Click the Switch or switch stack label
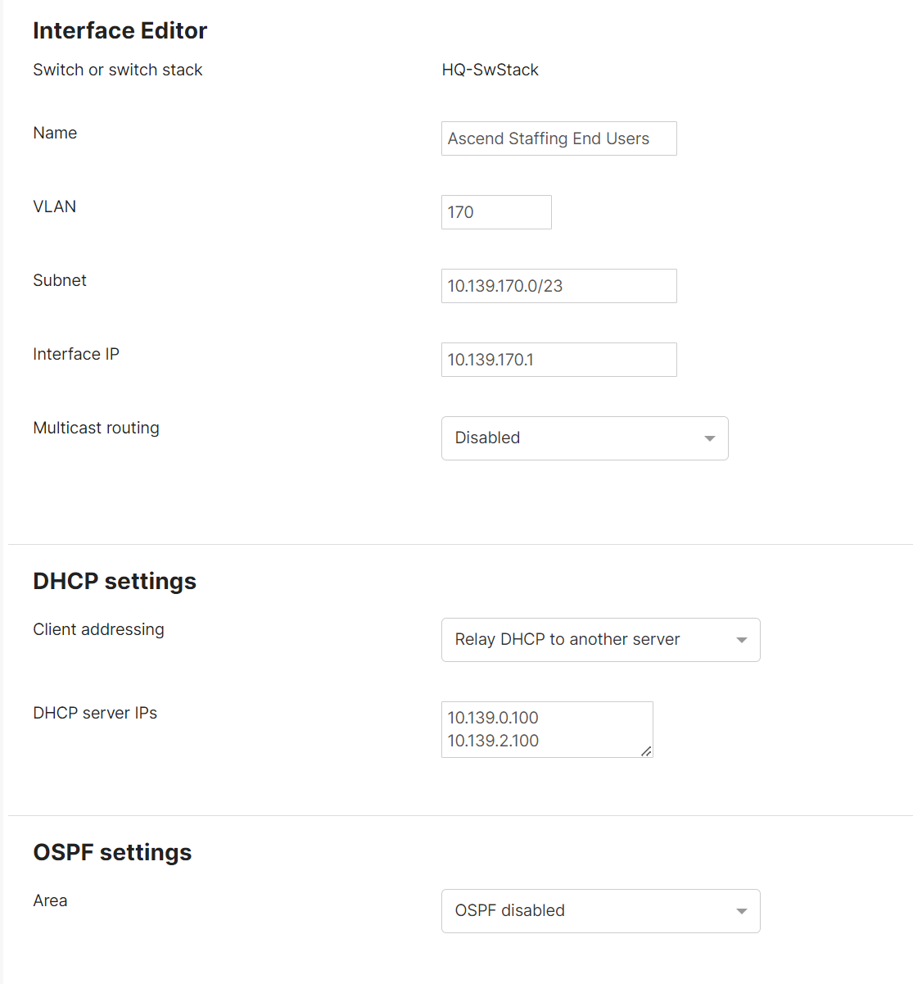The height and width of the screenshot is (984, 913). pyautogui.click(x=117, y=70)
